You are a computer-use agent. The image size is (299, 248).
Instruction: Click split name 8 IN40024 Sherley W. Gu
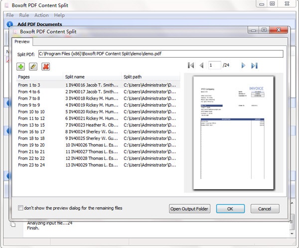click(x=92, y=132)
